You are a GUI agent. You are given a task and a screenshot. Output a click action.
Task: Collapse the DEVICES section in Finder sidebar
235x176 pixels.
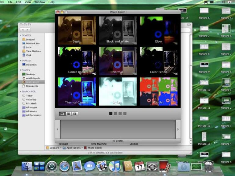point(21,35)
